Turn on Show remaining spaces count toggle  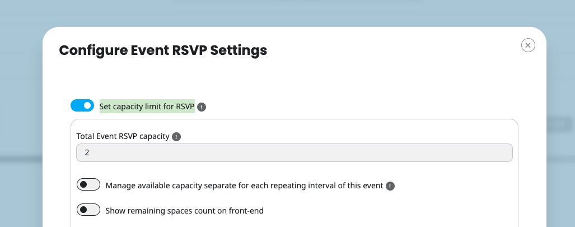[88, 210]
